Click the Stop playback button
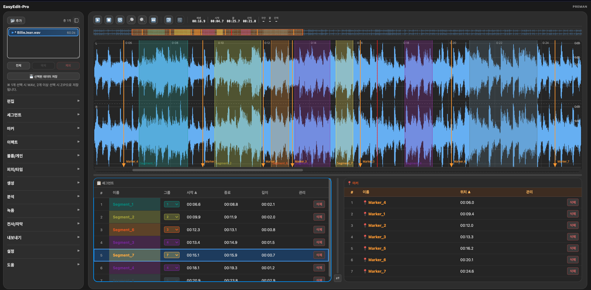Screen dimensions: 591x290 click(x=109, y=20)
